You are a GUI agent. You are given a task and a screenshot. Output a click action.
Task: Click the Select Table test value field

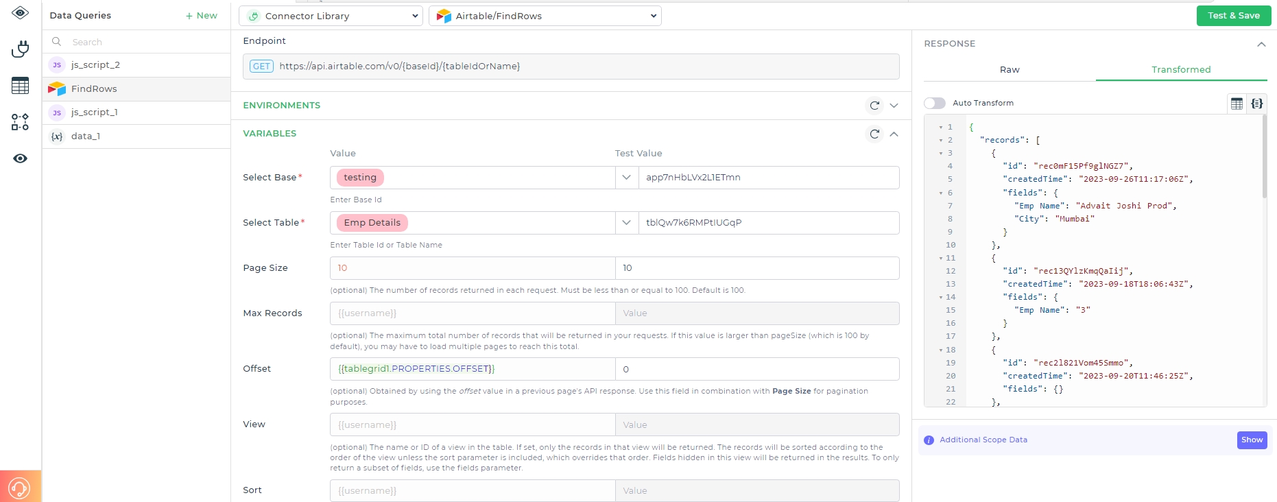pos(768,222)
